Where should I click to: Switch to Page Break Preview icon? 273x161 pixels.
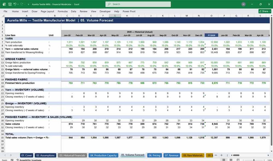238,160
